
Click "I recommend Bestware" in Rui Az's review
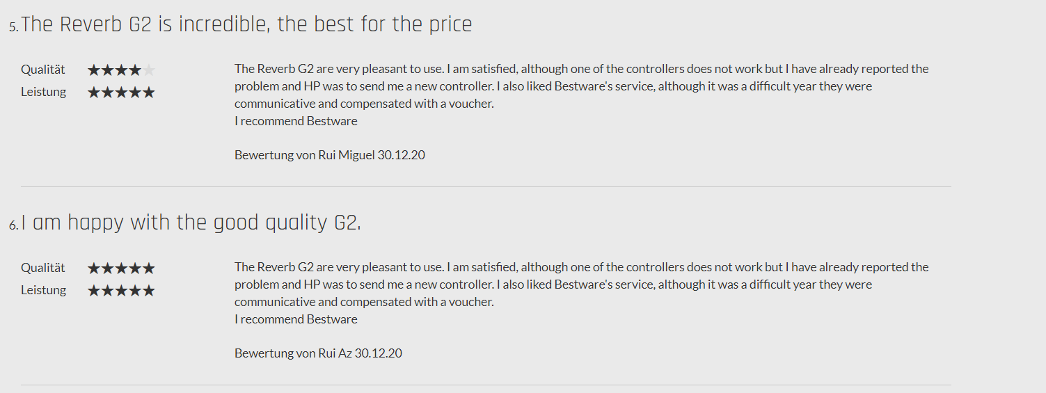(x=296, y=319)
